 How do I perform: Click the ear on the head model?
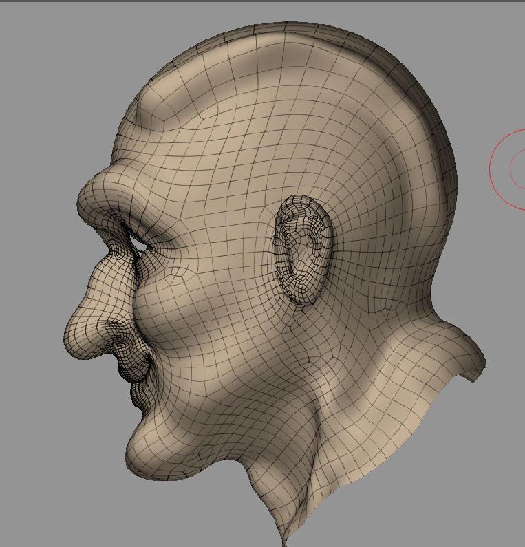303,250
